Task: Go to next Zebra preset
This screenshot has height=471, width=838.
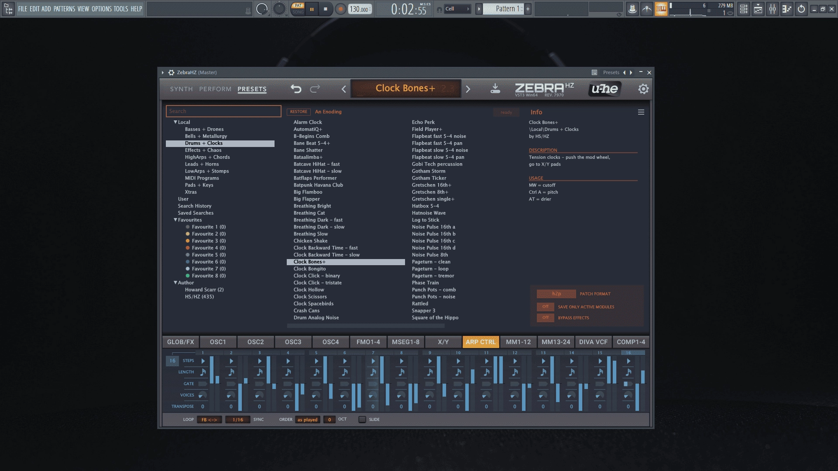Action: point(468,89)
